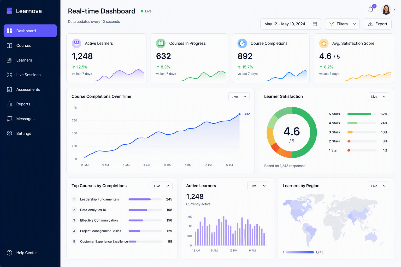This screenshot has height=267, width=401.
Task: Click the Dashboard grid icon in sidebar
Action: (x=9, y=31)
